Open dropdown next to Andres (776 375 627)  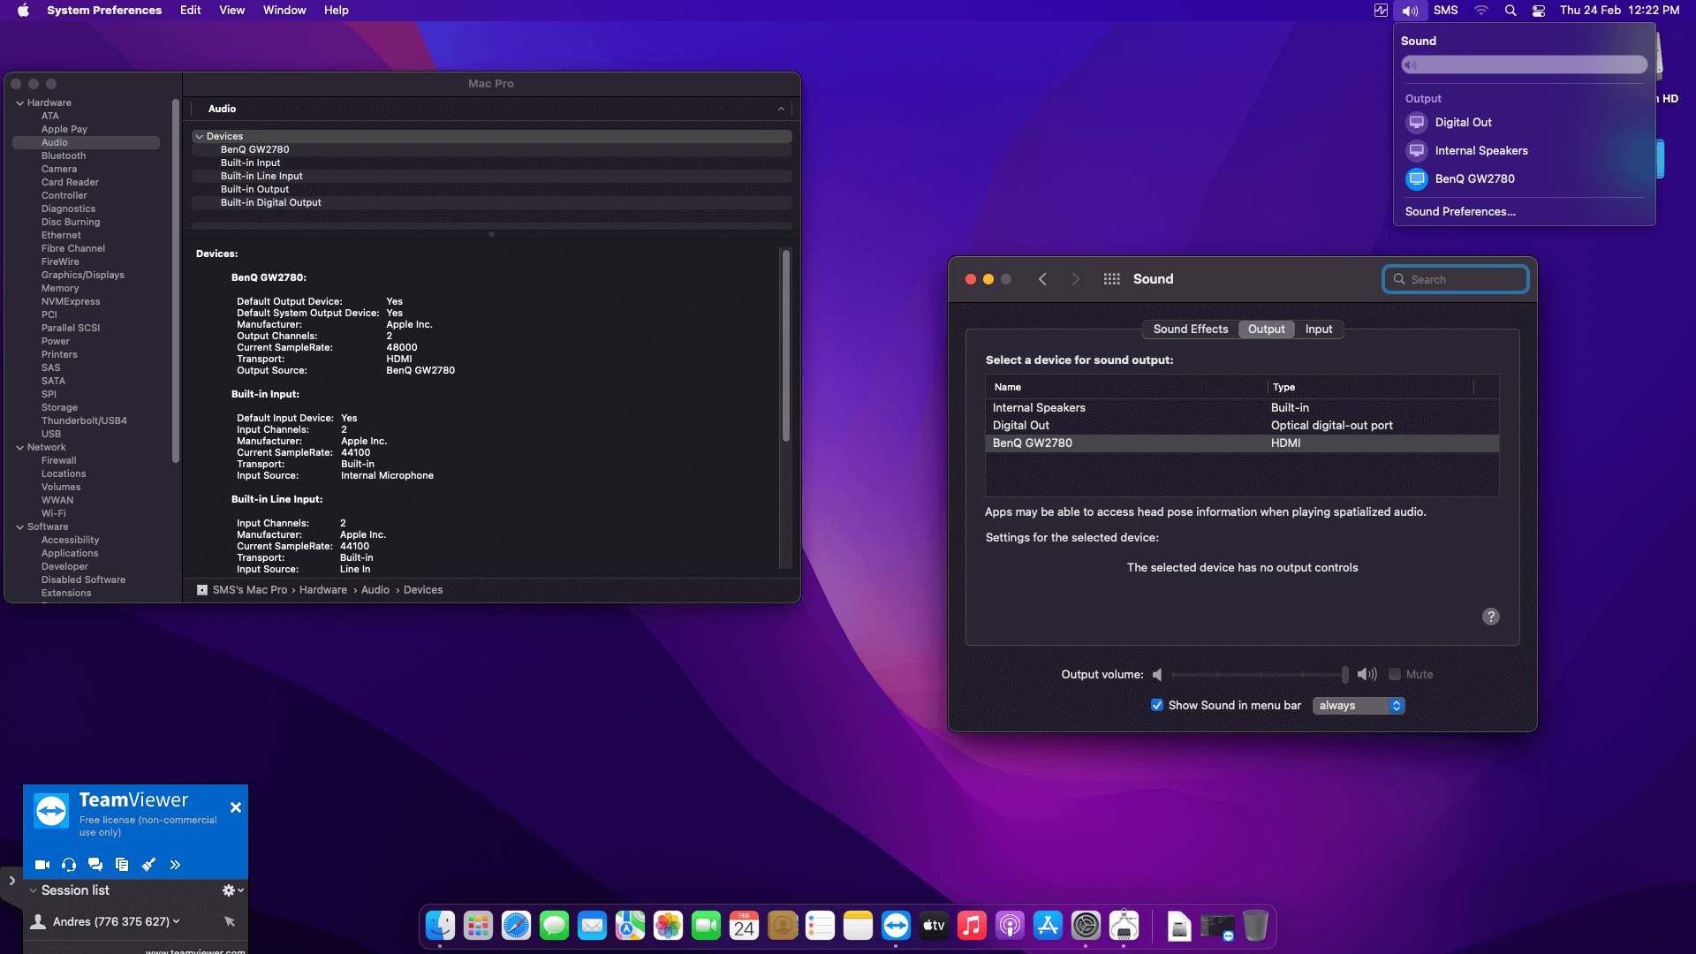pos(177,921)
